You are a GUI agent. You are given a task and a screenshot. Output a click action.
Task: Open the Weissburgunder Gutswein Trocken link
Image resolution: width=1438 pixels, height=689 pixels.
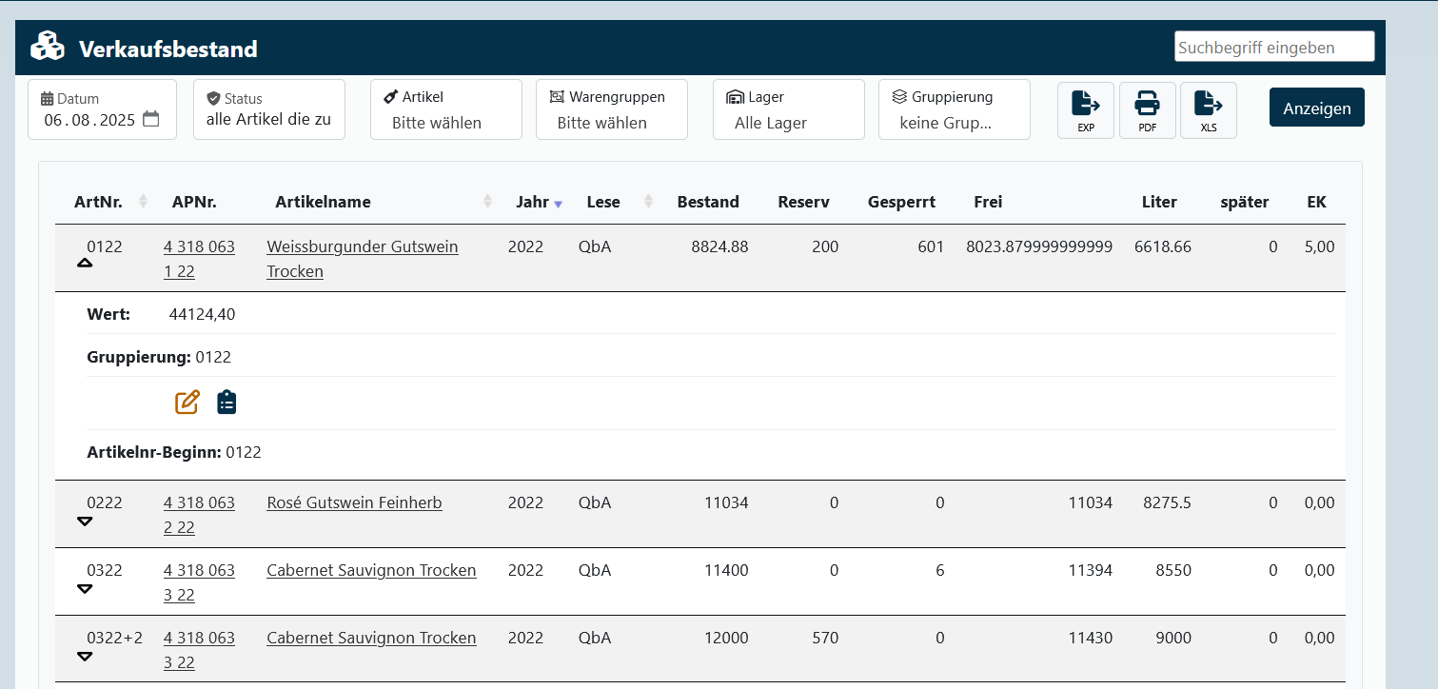(362, 247)
